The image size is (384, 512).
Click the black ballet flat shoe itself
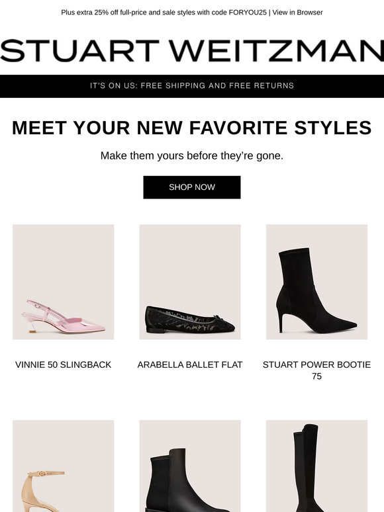tap(190, 320)
